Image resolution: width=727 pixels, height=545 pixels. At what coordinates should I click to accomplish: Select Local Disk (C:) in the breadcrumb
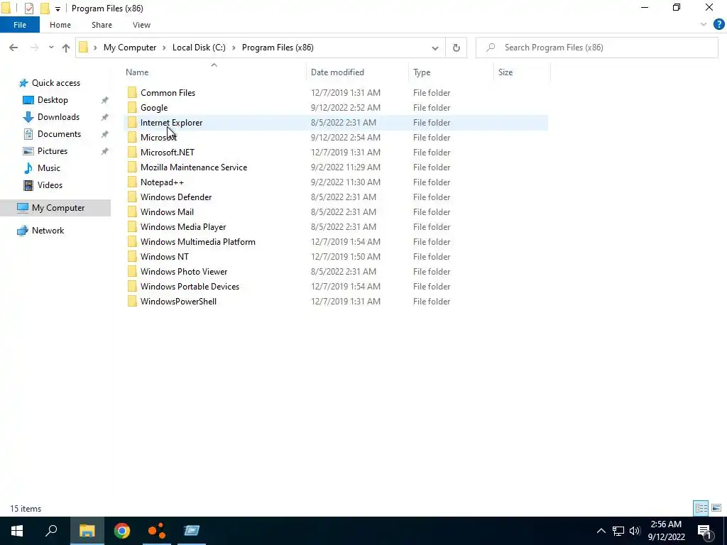click(199, 48)
